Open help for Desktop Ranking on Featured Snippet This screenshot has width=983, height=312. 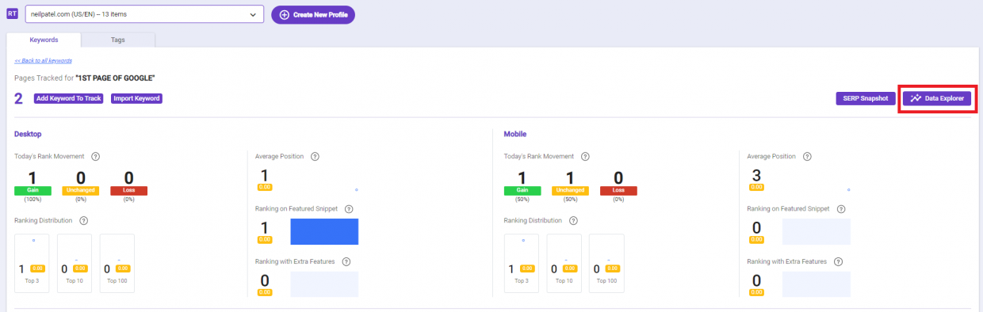pyautogui.click(x=349, y=209)
